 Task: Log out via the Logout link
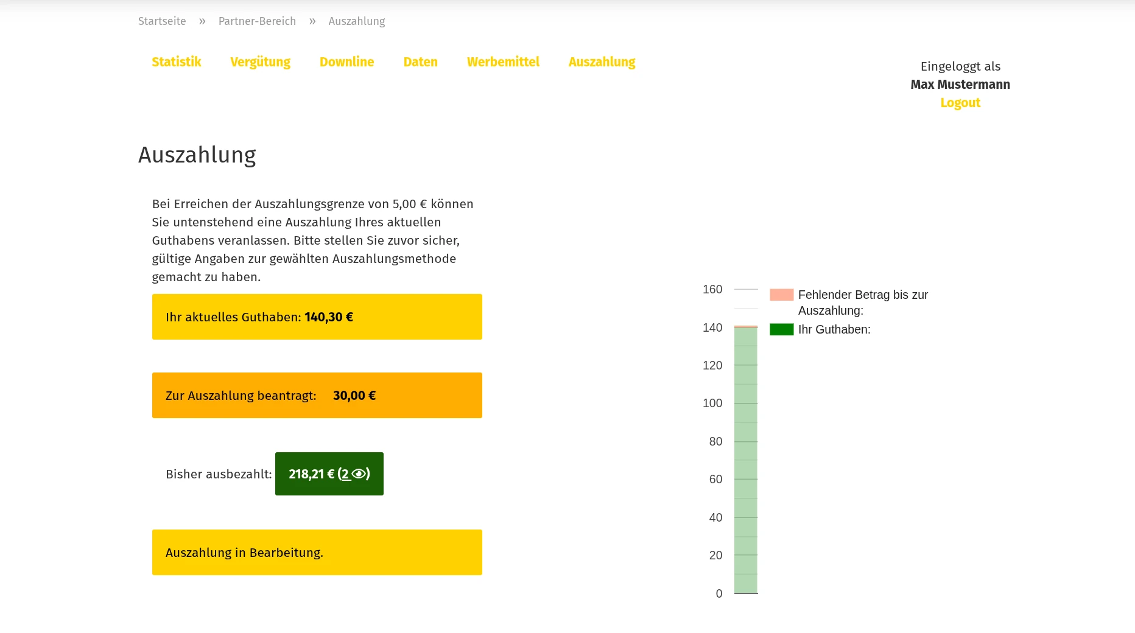coord(960,103)
